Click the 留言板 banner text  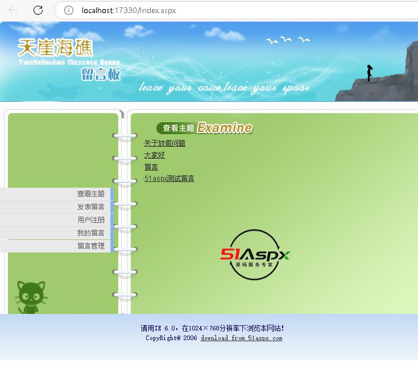coord(101,74)
